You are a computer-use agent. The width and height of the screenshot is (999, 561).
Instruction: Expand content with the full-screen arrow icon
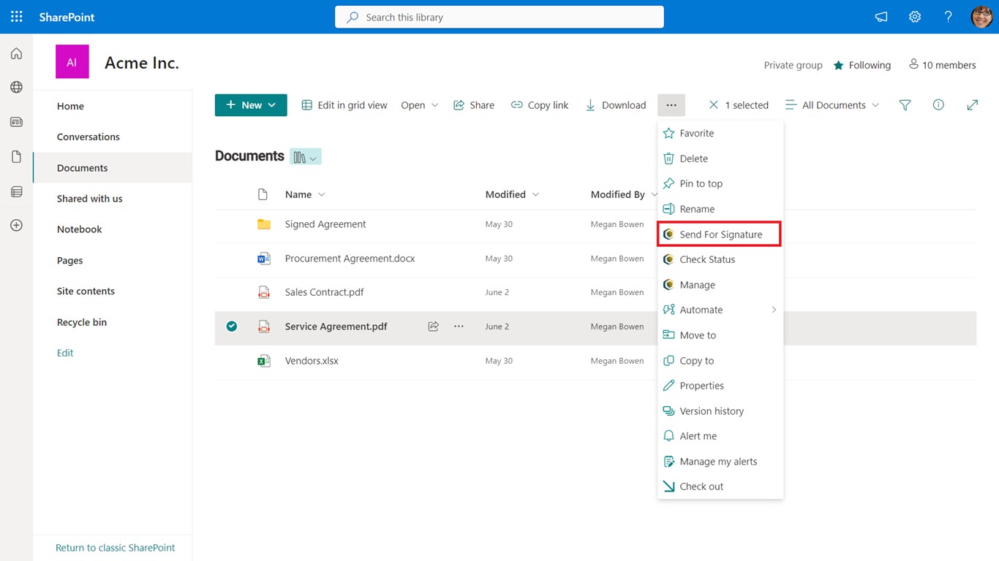[972, 105]
